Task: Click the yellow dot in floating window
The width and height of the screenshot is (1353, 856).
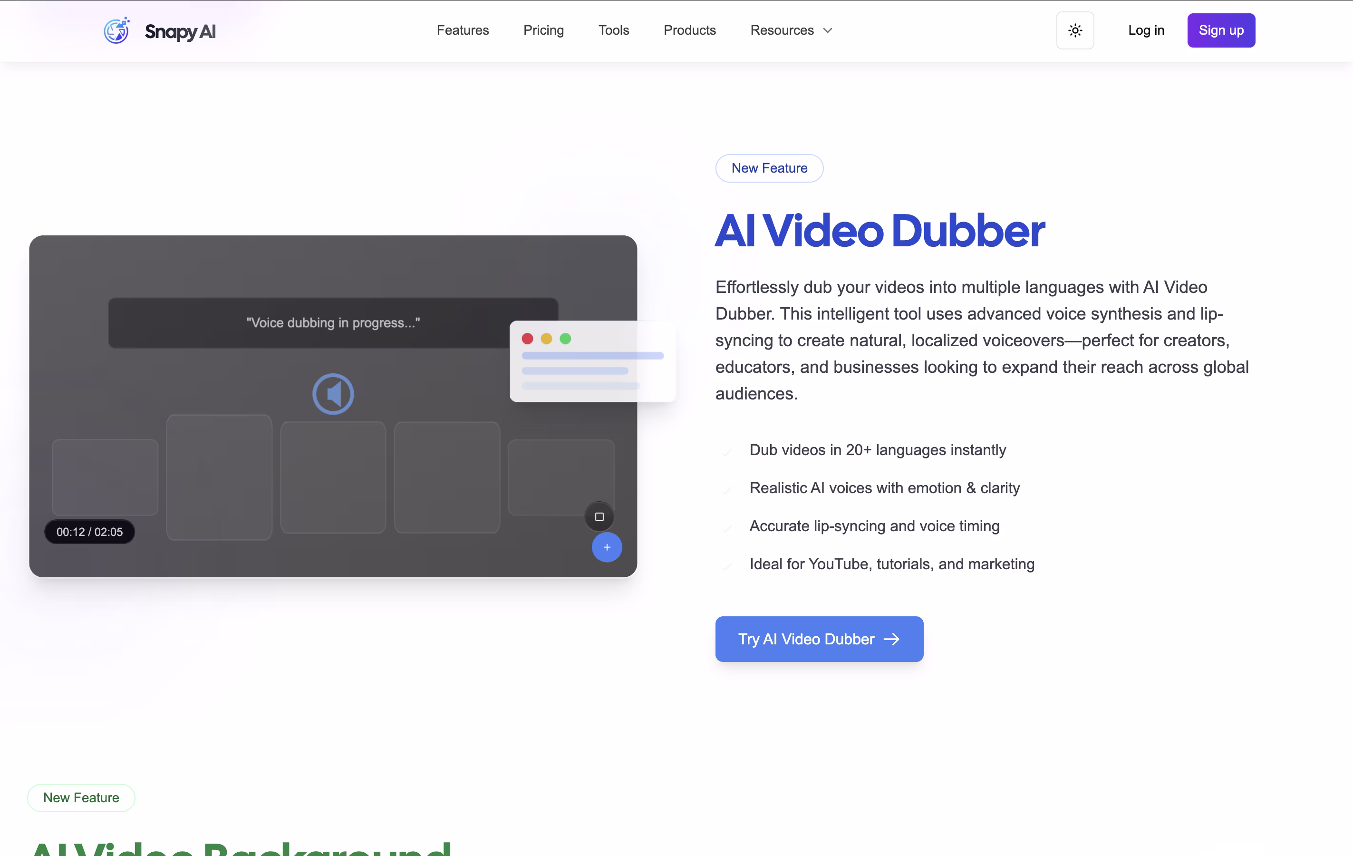Action: (546, 338)
